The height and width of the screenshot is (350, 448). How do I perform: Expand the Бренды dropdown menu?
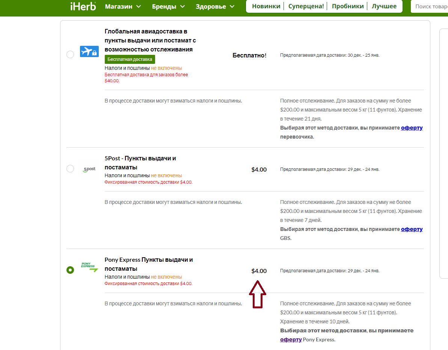click(169, 6)
